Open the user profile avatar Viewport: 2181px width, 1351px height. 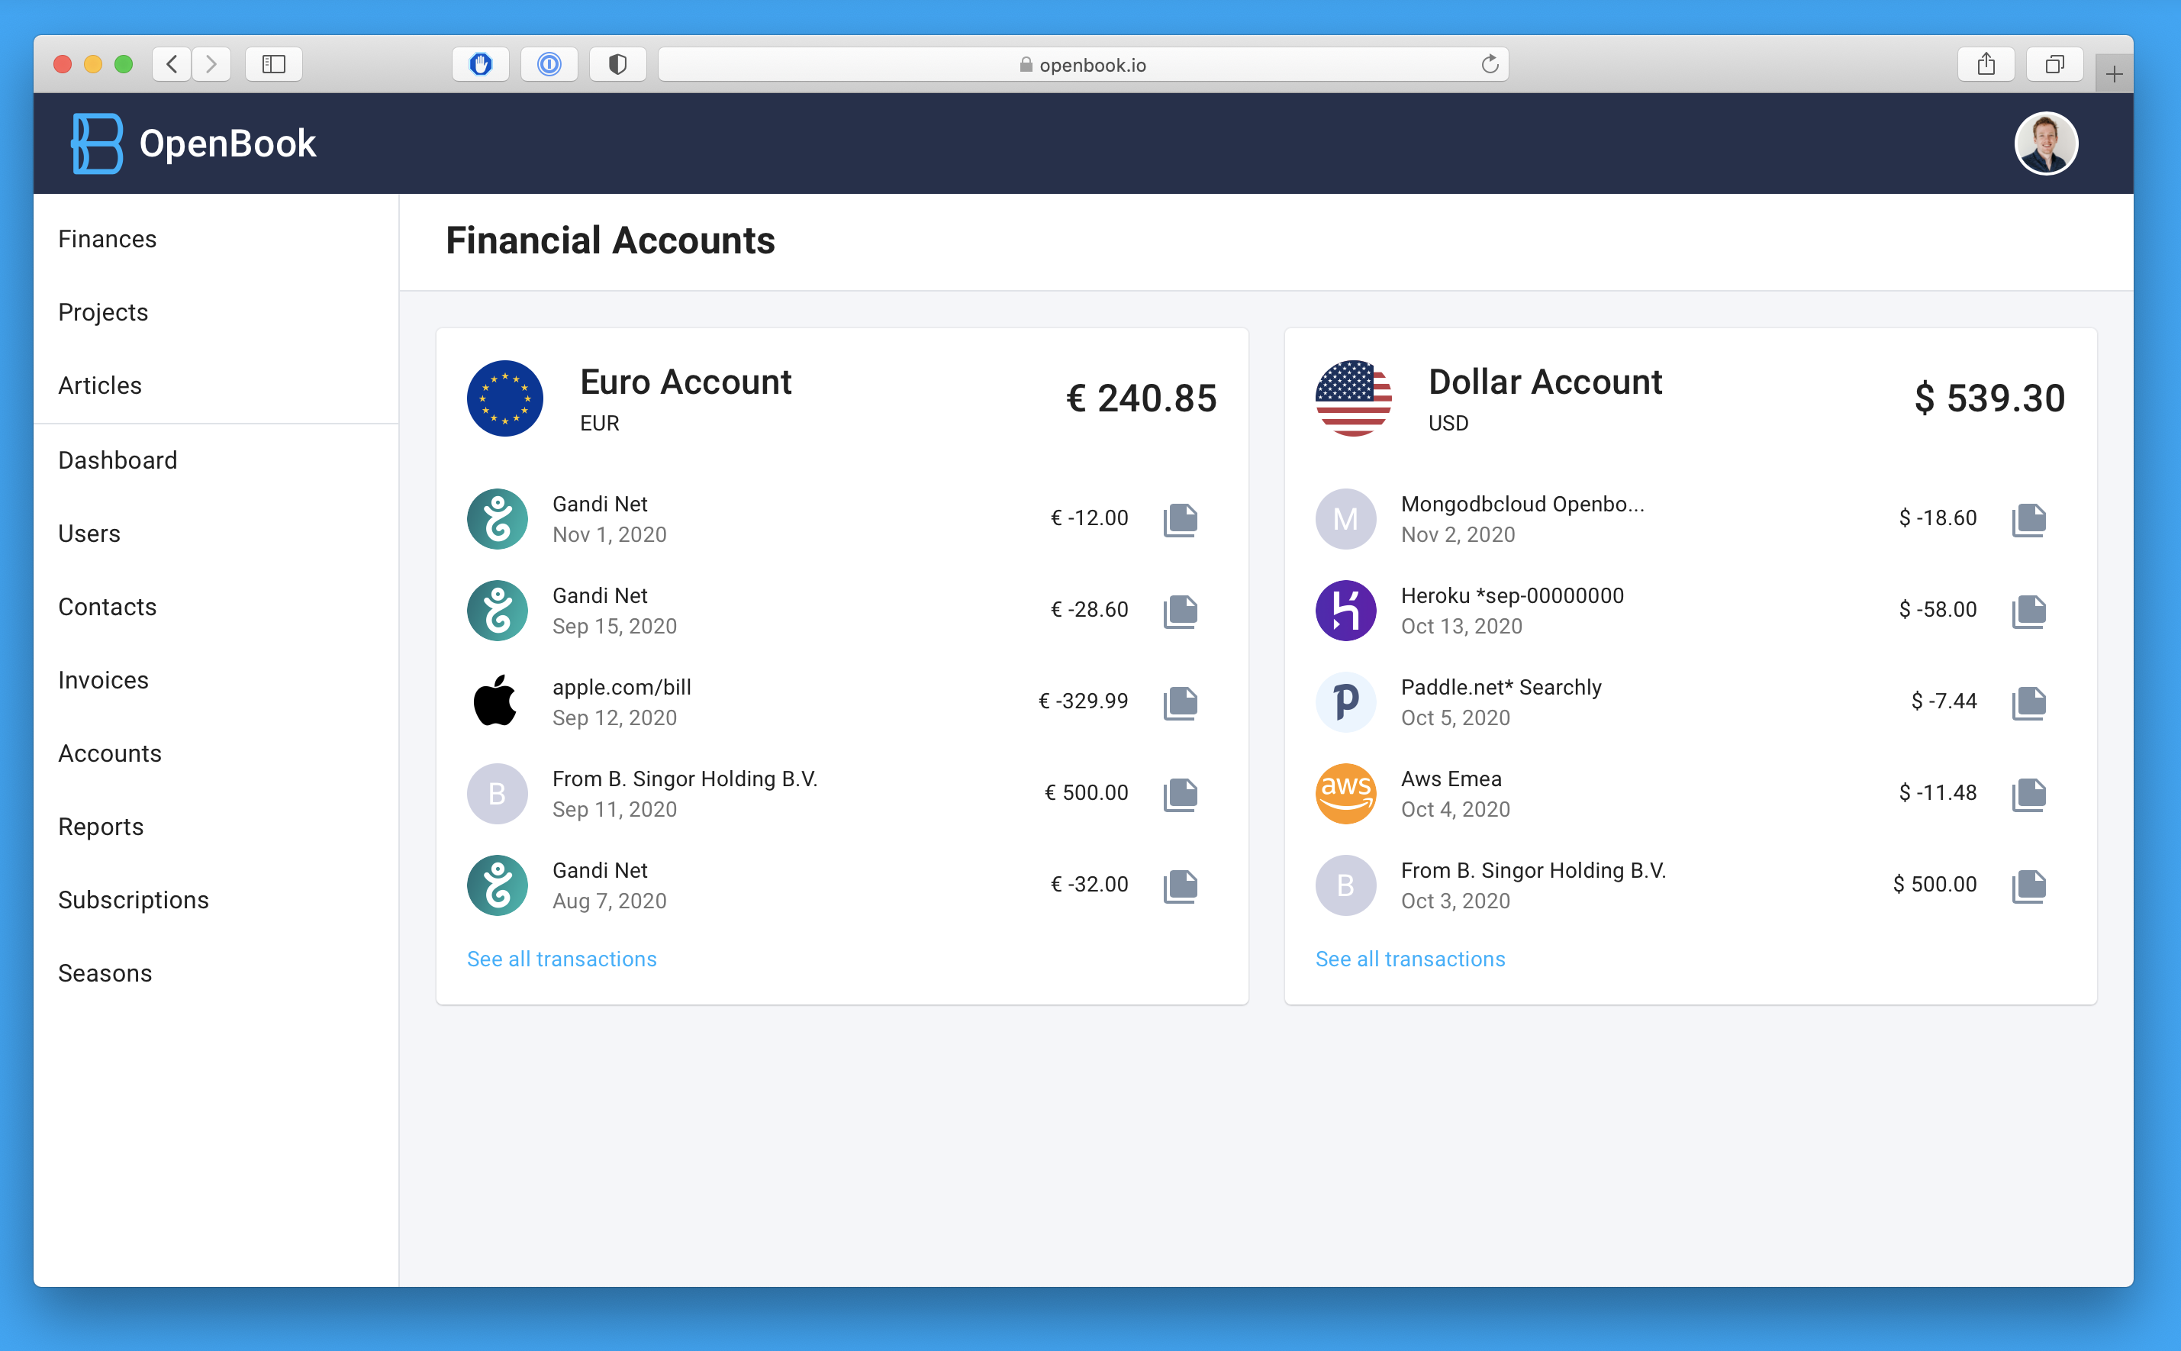point(2045,143)
